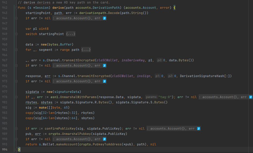Click the params: inlay hint on line 978
The height and width of the screenshot is (153, 253).
pyautogui.click(x=151, y=97)
